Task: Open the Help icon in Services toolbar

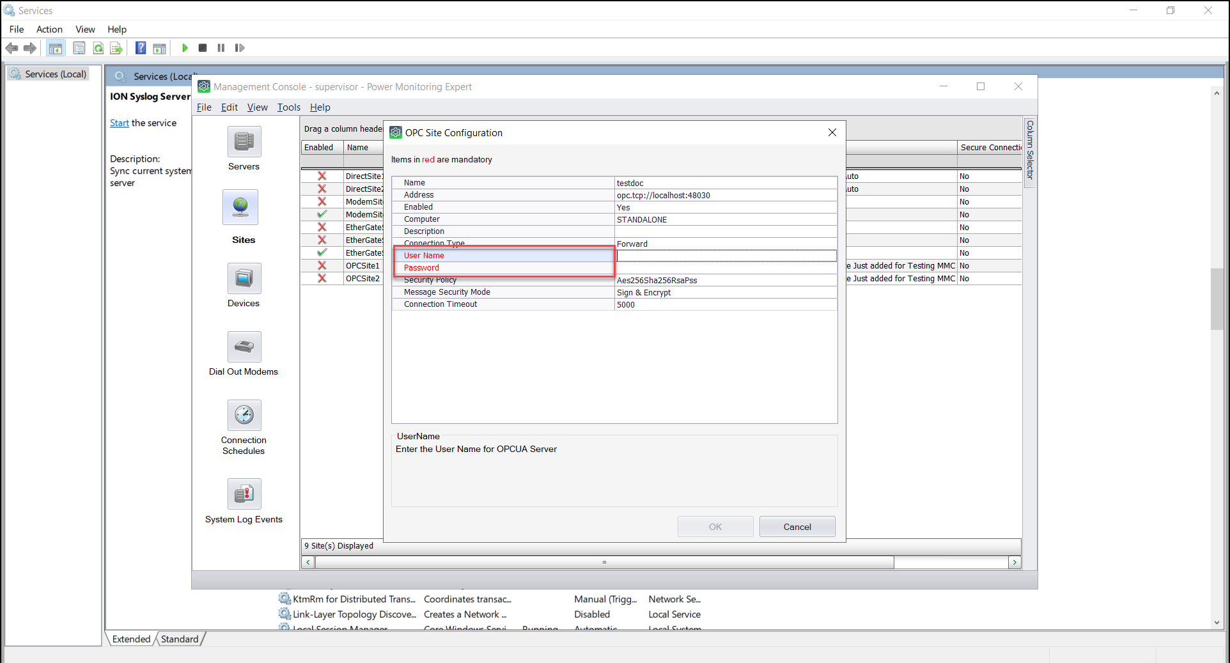Action: pyautogui.click(x=141, y=48)
